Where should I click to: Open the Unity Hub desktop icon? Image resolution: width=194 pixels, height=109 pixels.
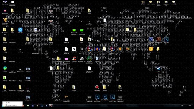tap(74, 50)
